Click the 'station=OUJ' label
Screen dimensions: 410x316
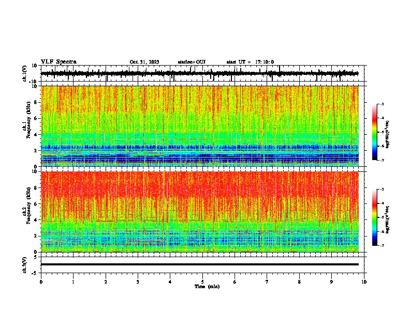pos(192,62)
